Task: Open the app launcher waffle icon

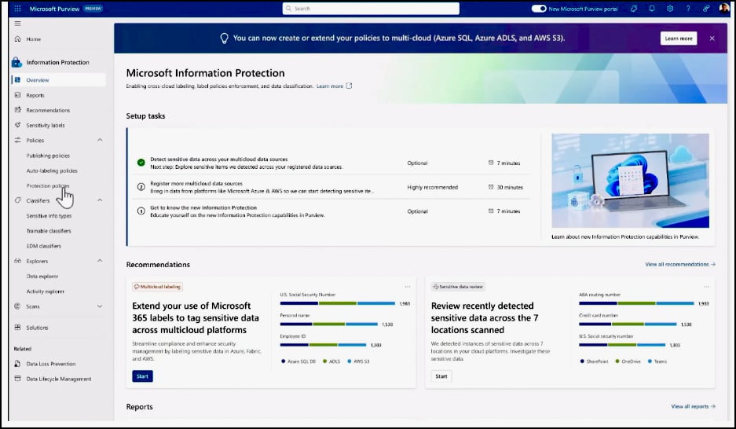Action: pos(17,9)
